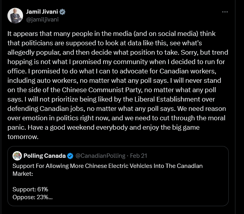Click Jamil Jivani's blue verified badge
The image size is (244, 214).
point(61,12)
